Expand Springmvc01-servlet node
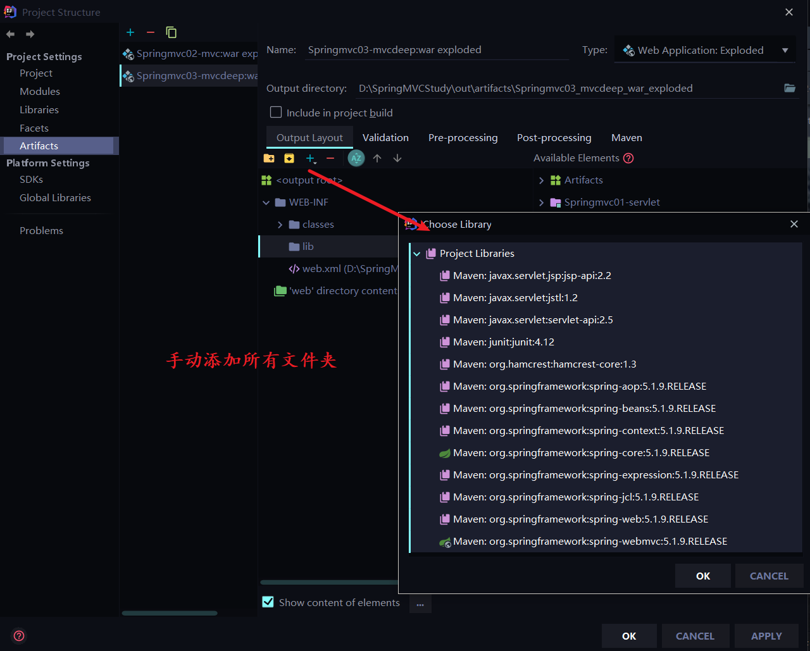The image size is (810, 651). point(541,202)
